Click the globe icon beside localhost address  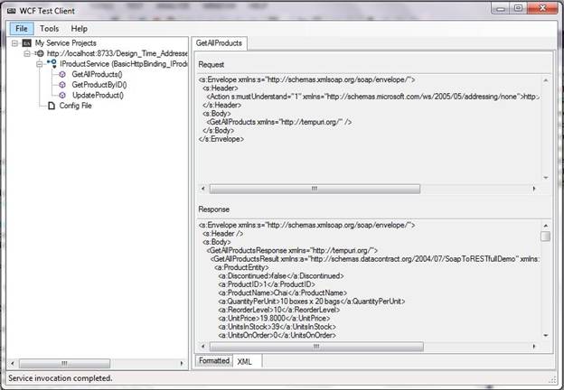pyautogui.click(x=40, y=53)
